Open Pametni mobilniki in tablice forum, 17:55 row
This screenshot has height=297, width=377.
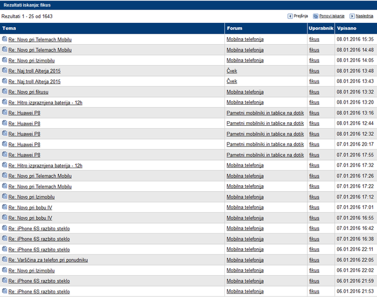(x=265, y=155)
